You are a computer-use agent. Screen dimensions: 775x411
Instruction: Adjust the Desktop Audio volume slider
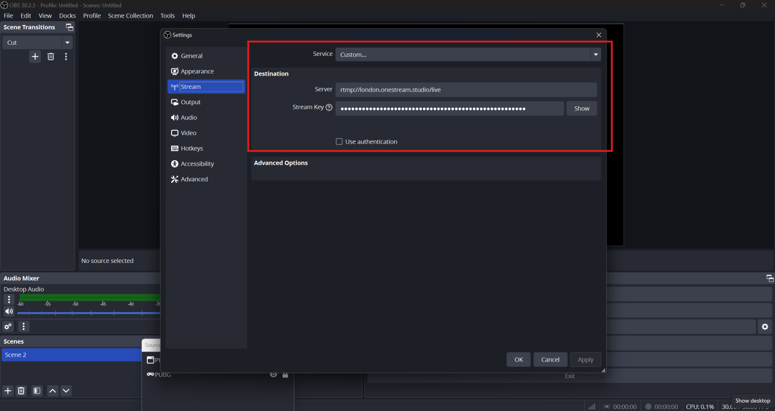pos(88,311)
